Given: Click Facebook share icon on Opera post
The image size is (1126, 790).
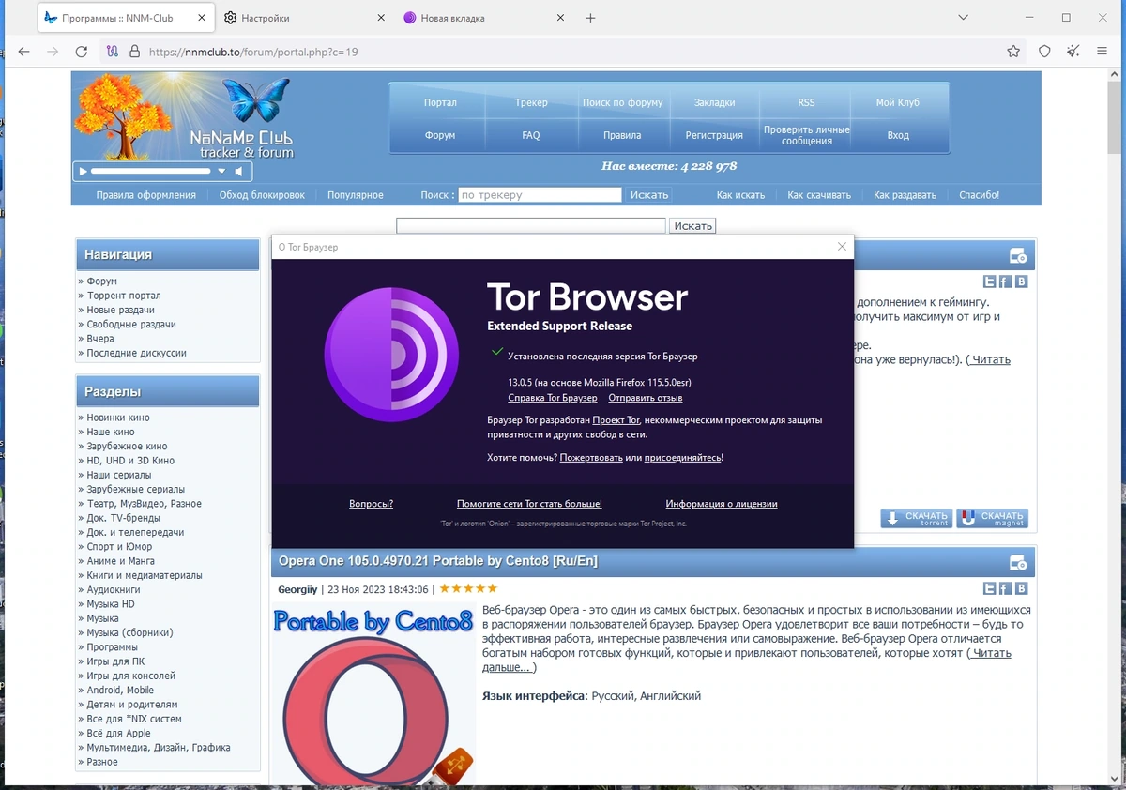Looking at the screenshot, I should pos(1005,588).
